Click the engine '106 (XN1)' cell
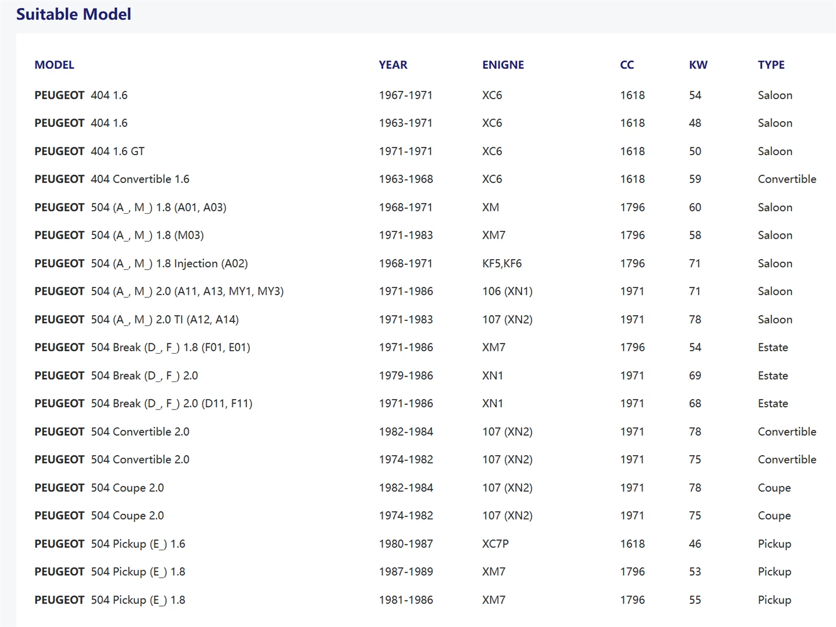This screenshot has height=627, width=836. (x=507, y=292)
